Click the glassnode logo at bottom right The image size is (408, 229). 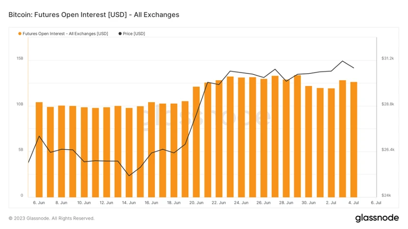[375, 217]
